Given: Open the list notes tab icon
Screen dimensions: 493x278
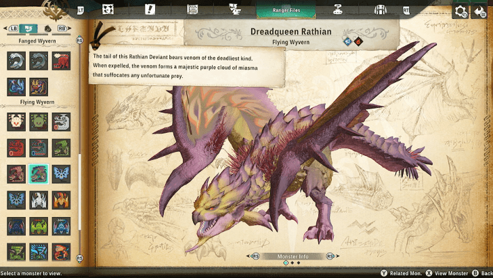Looking at the screenshot, I should 192,9.
